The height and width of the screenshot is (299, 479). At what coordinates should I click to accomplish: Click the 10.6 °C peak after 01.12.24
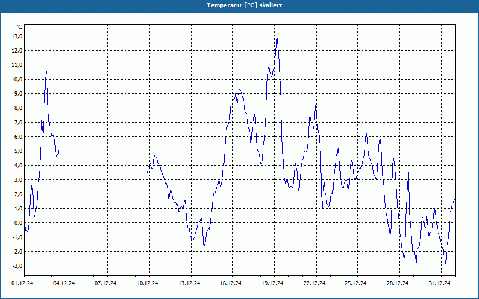46,71
